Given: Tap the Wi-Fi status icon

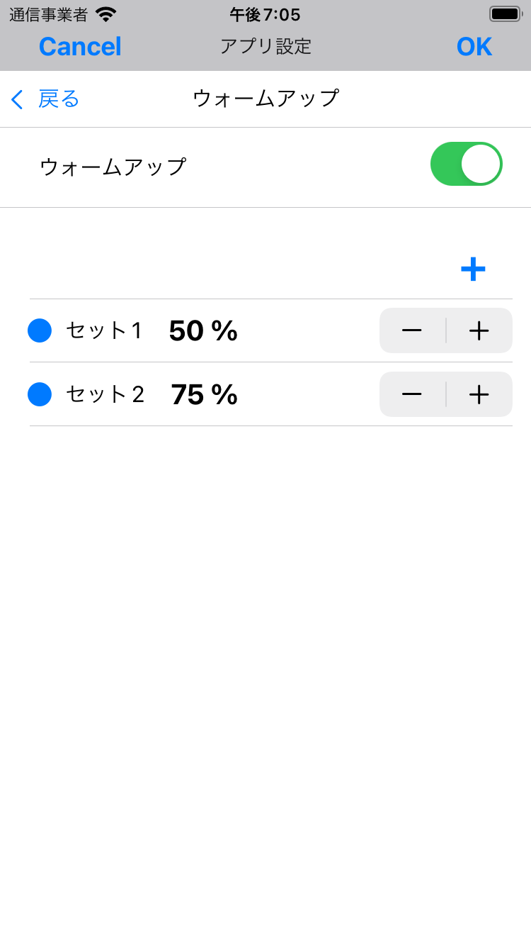Looking at the screenshot, I should (x=105, y=14).
